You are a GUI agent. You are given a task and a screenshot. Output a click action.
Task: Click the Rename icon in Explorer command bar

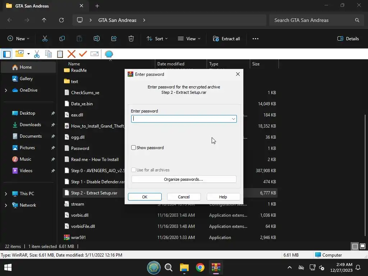tap(97, 39)
